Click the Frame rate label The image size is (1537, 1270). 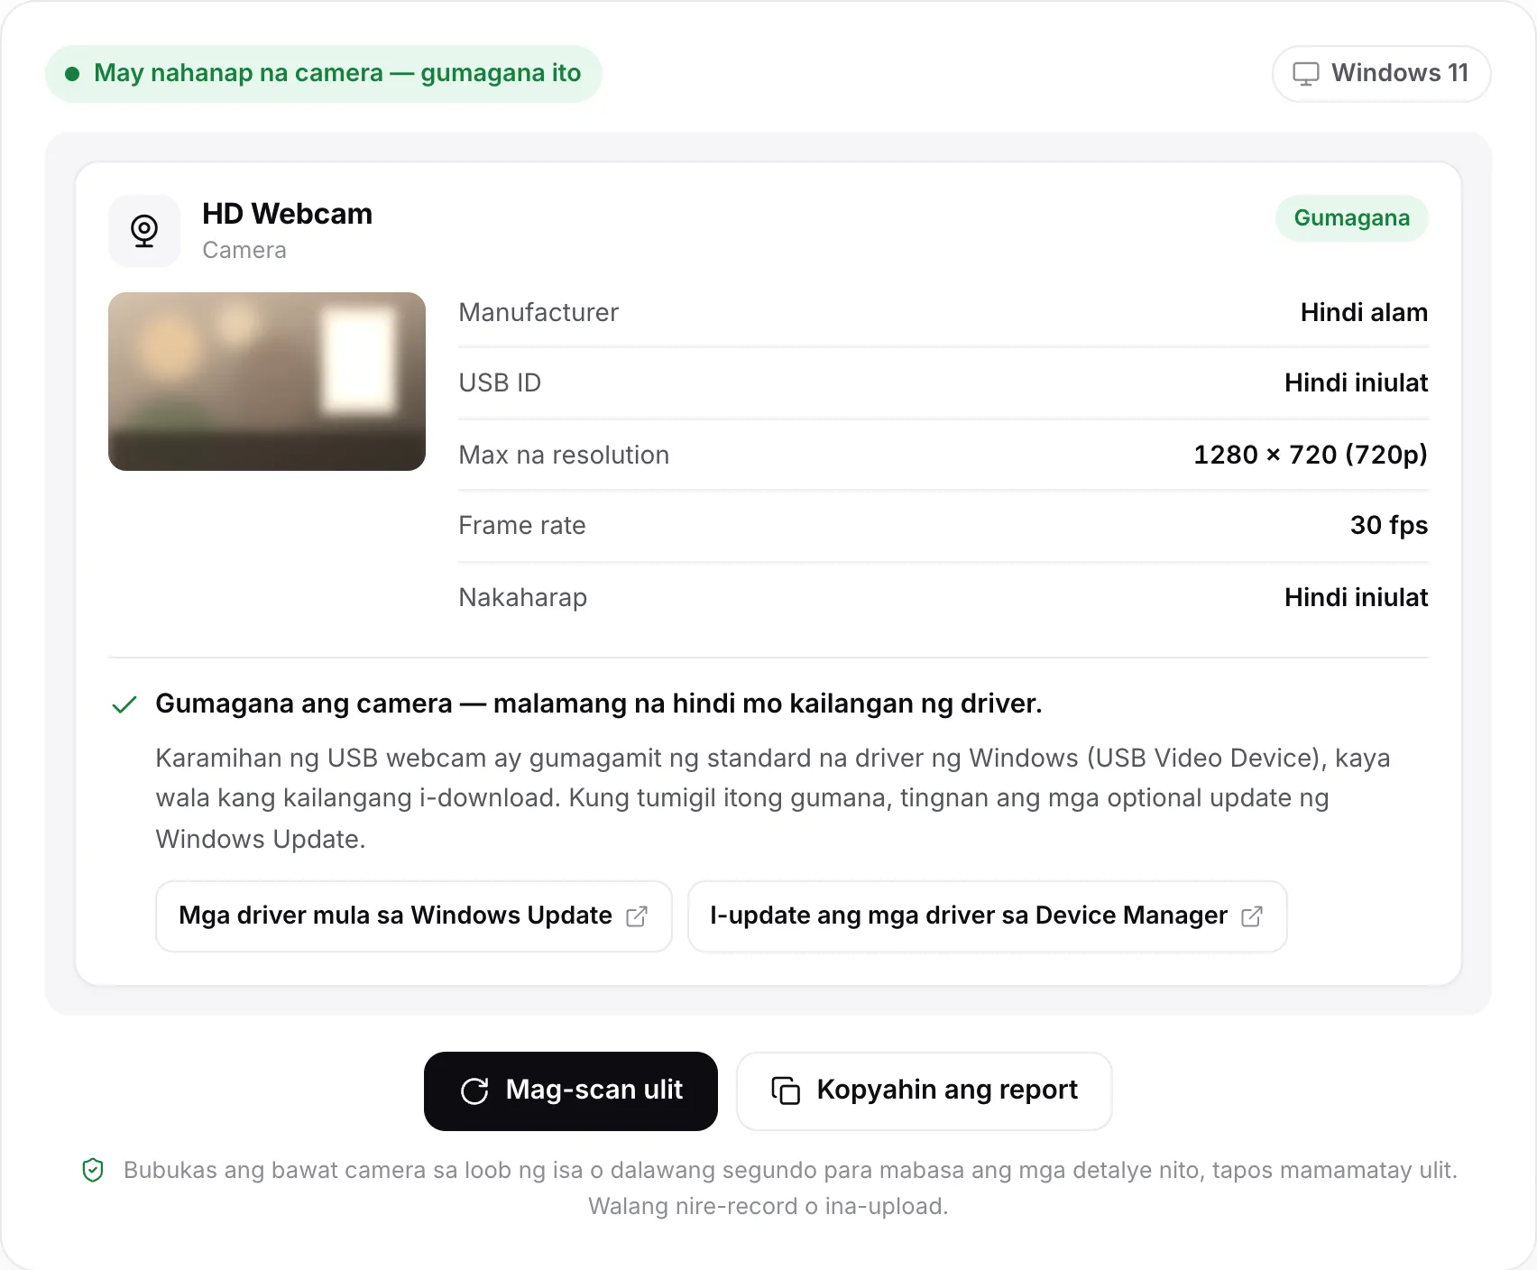coord(522,525)
